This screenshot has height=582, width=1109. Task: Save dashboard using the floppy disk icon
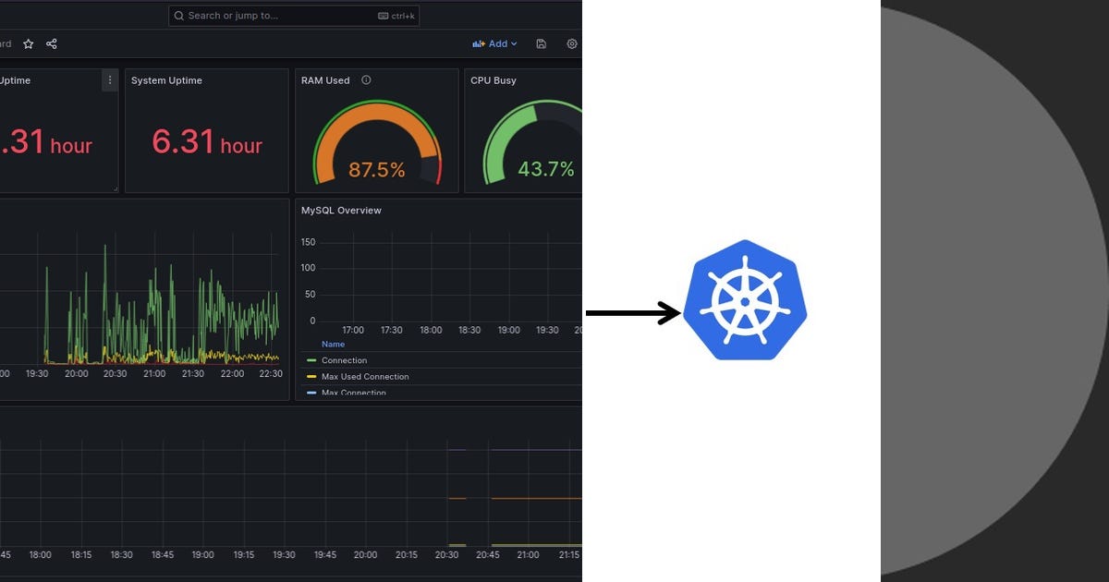click(x=542, y=43)
